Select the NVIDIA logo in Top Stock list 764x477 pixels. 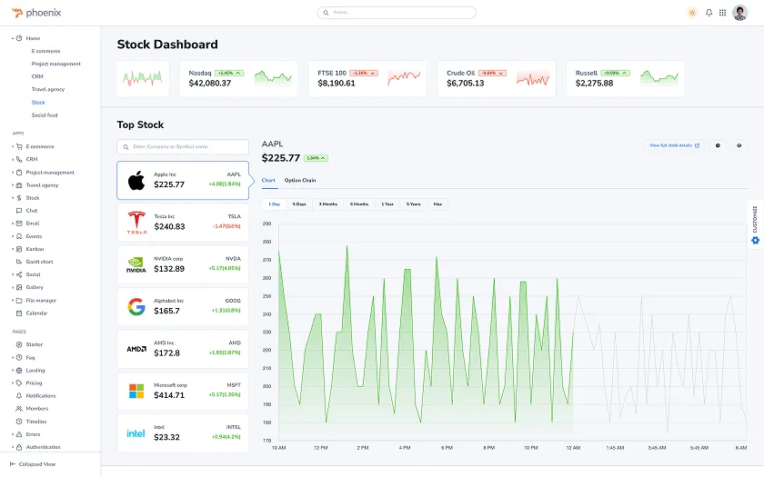click(136, 264)
